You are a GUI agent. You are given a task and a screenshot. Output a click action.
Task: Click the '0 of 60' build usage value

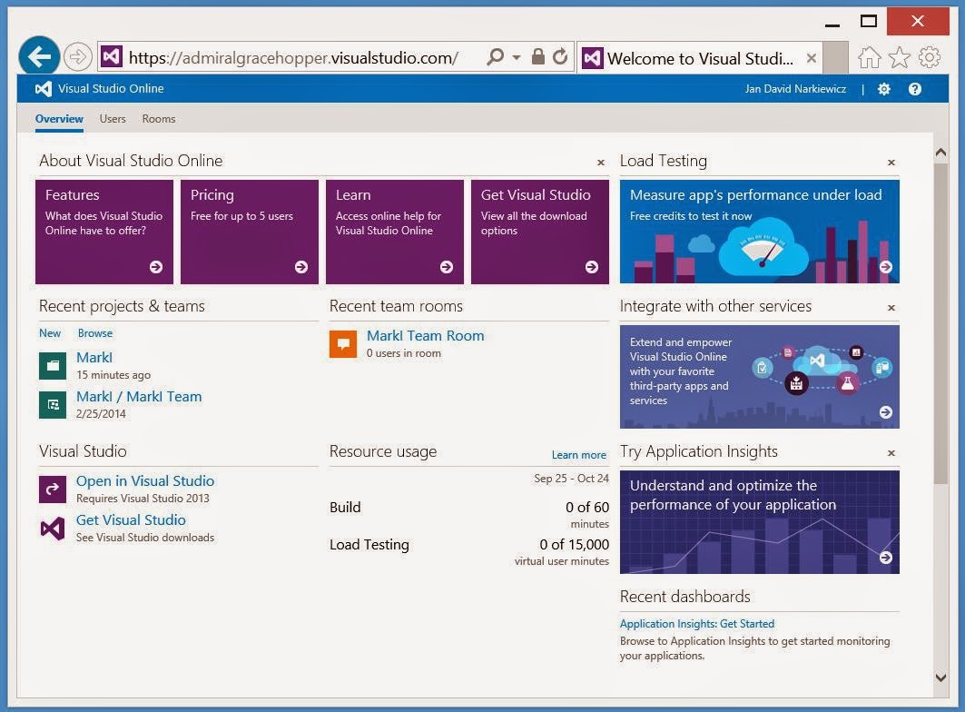tap(587, 507)
